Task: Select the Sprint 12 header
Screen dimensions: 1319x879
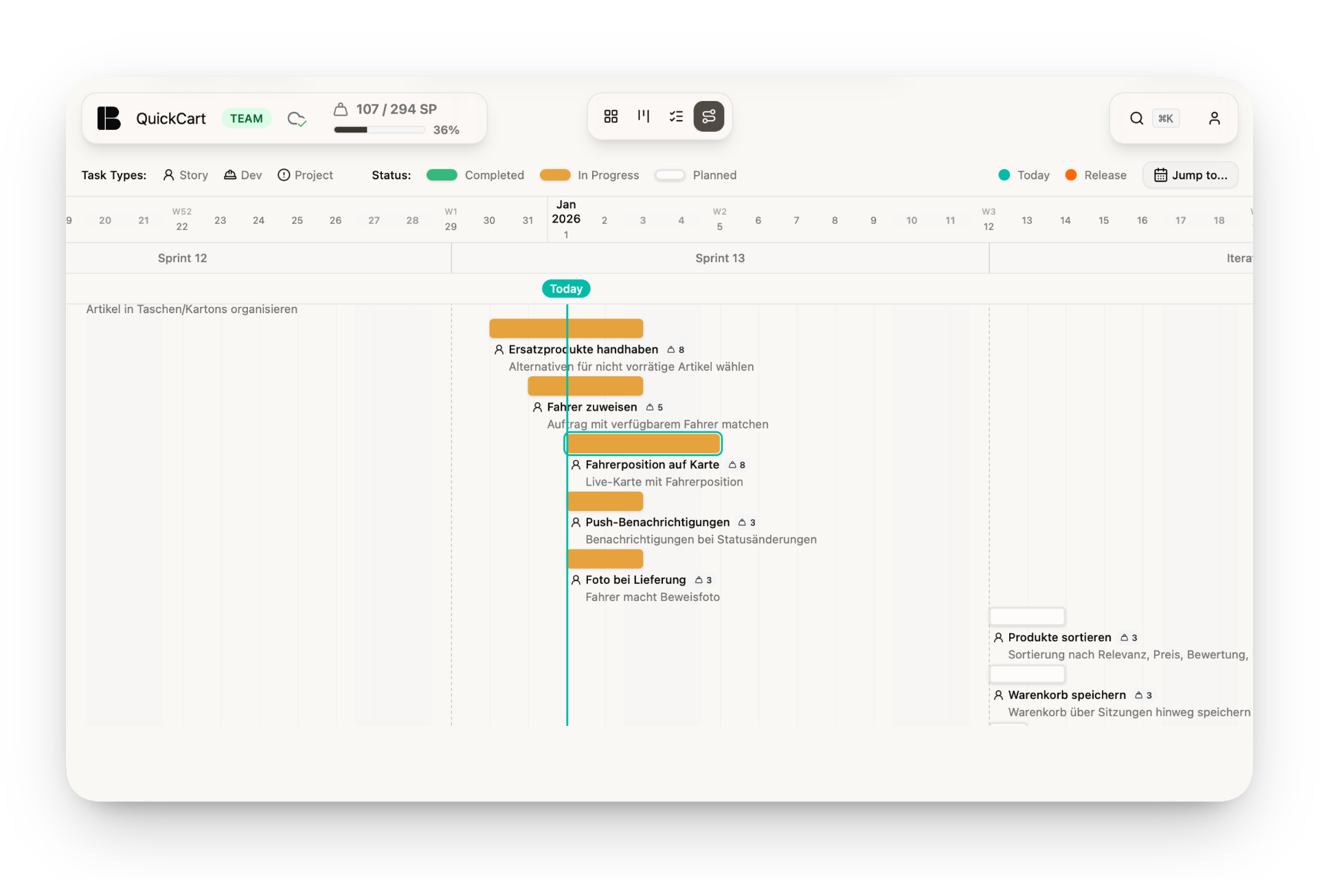Action: pyautogui.click(x=181, y=258)
